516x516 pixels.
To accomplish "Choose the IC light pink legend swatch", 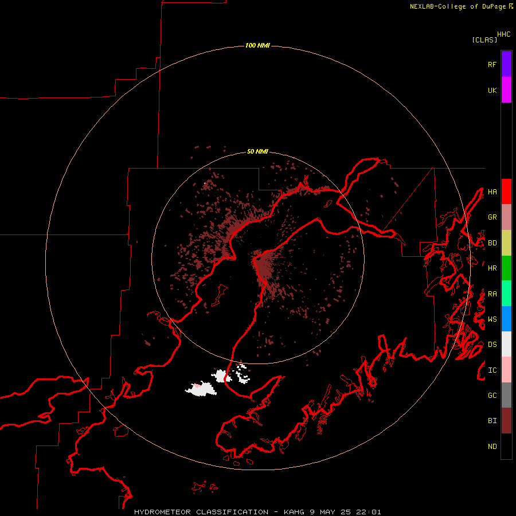I will click(x=506, y=370).
